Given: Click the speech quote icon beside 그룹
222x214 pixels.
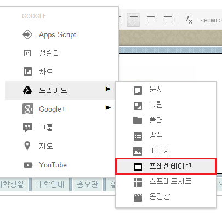Looking at the screenshot, I should click(27, 128).
